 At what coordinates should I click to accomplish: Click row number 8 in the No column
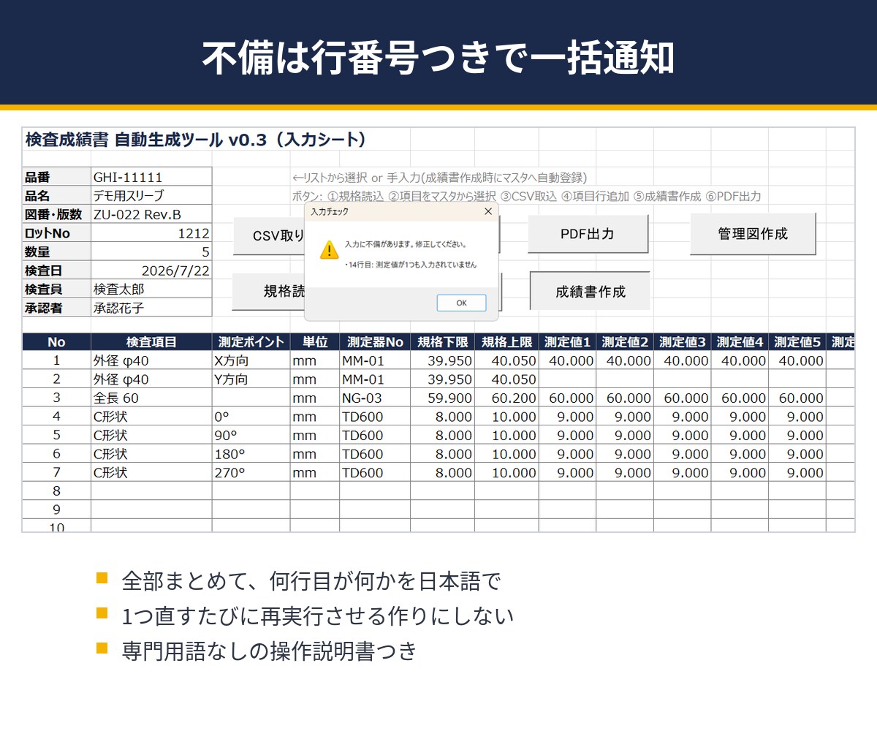(57, 491)
